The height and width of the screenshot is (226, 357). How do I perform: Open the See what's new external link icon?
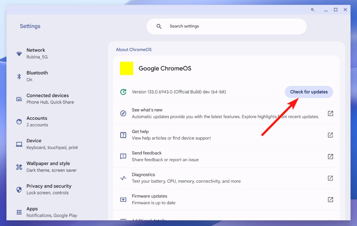pyautogui.click(x=330, y=113)
